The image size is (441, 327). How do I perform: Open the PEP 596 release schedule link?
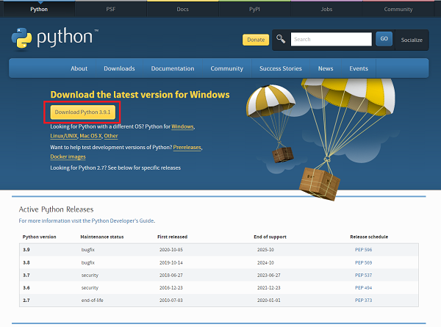[363, 250]
